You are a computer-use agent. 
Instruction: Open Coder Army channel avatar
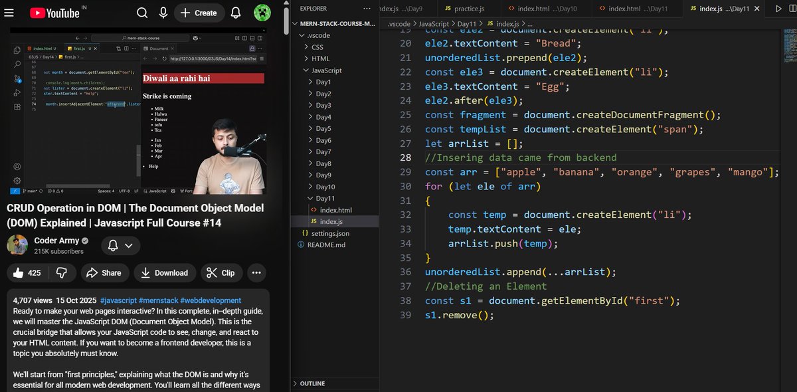click(x=17, y=245)
